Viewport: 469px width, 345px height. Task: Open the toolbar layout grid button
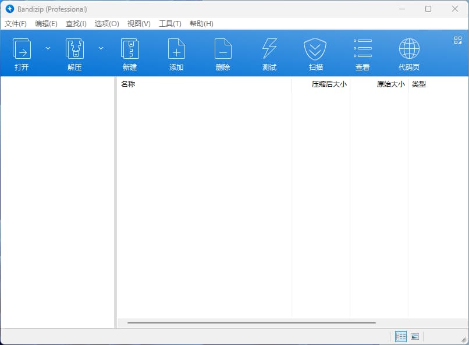[457, 40]
